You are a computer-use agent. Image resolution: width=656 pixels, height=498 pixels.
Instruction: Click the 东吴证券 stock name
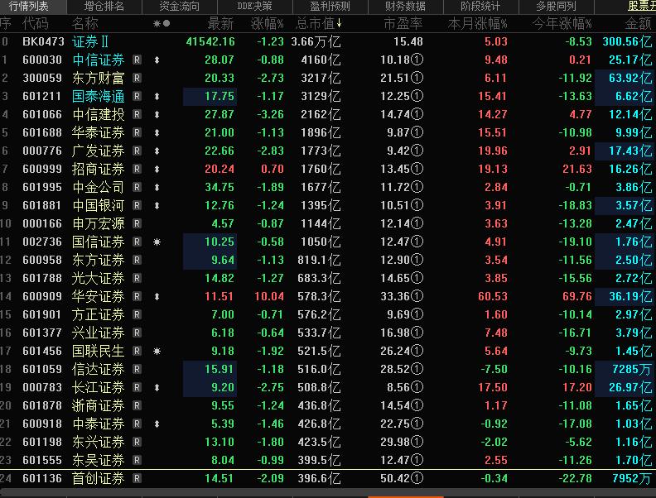99,460
